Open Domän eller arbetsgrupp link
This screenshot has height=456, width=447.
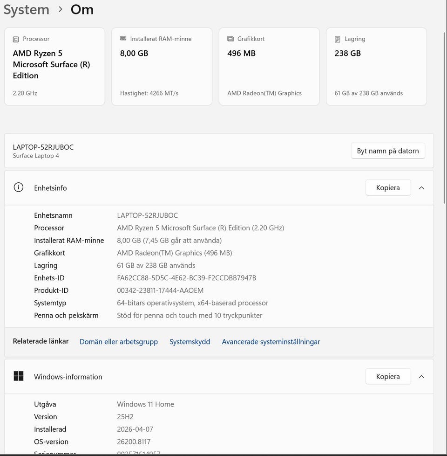(x=119, y=342)
